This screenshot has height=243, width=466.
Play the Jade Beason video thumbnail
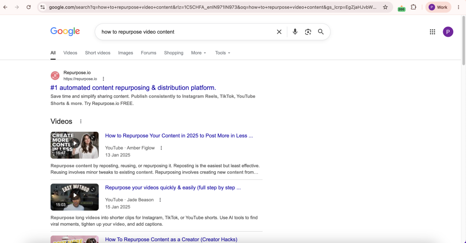coord(75,197)
